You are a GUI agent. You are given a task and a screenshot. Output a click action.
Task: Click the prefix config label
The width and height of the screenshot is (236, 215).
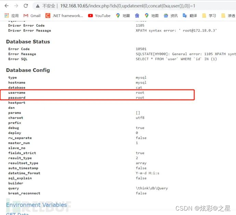(x=15, y=123)
